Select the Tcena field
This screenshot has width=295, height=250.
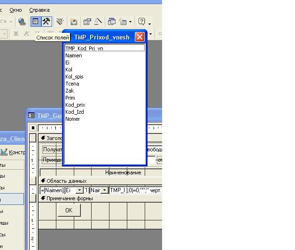click(x=105, y=84)
